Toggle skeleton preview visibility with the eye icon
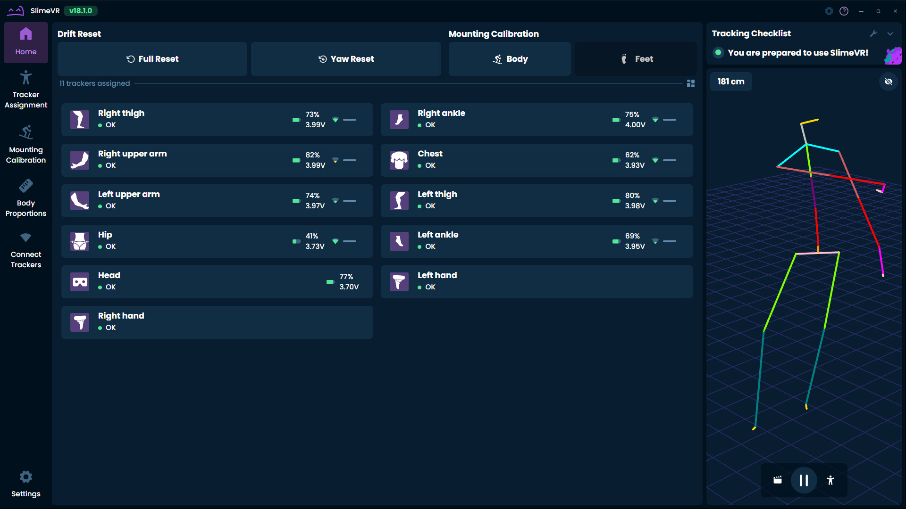Viewport: 906px width, 509px height. click(889, 82)
